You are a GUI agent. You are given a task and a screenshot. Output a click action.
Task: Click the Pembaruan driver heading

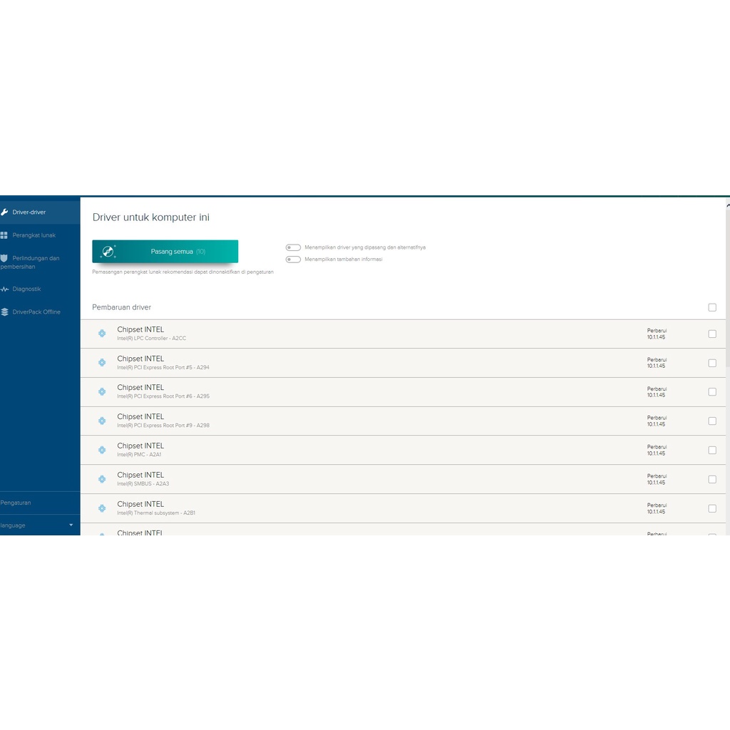pyautogui.click(x=121, y=307)
